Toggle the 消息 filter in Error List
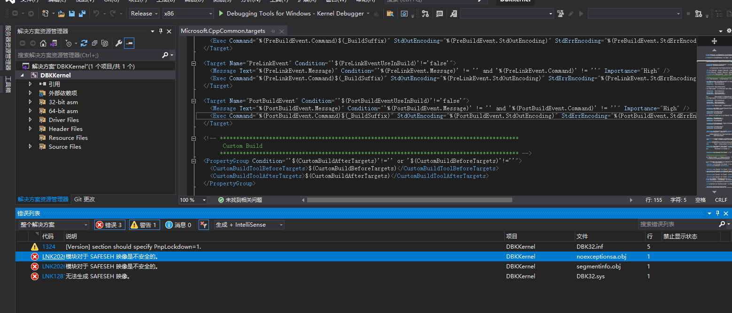Image resolution: width=732 pixels, height=313 pixels. [x=178, y=224]
